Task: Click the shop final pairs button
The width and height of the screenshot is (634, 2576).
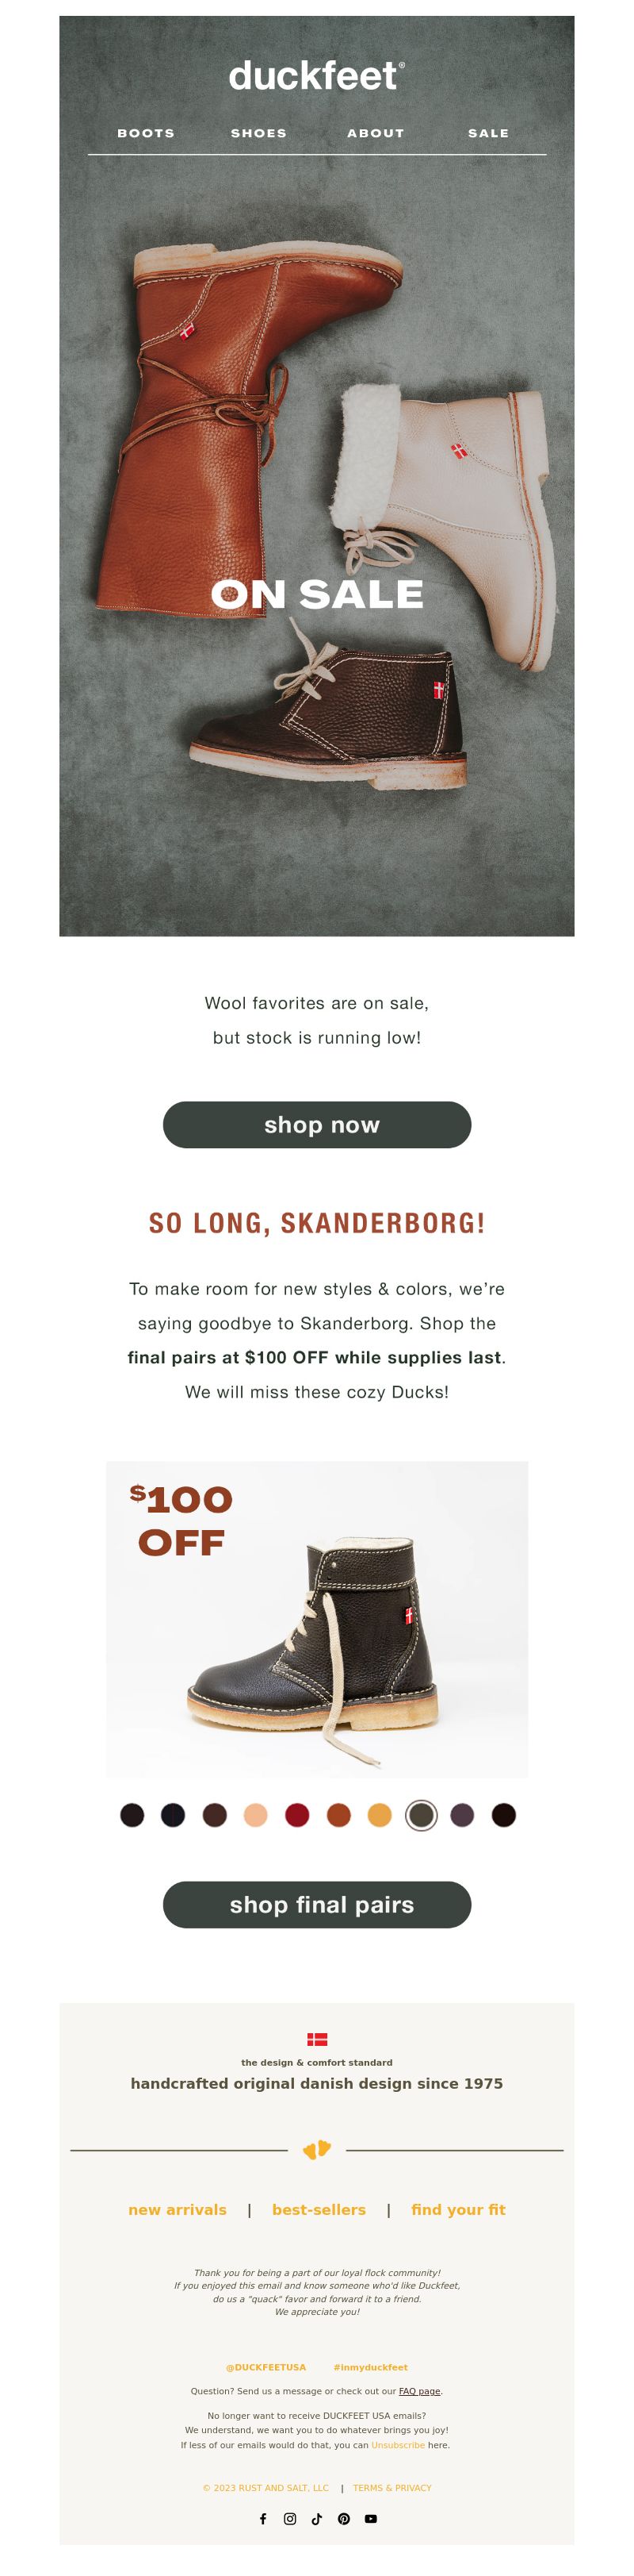Action: point(316,1904)
